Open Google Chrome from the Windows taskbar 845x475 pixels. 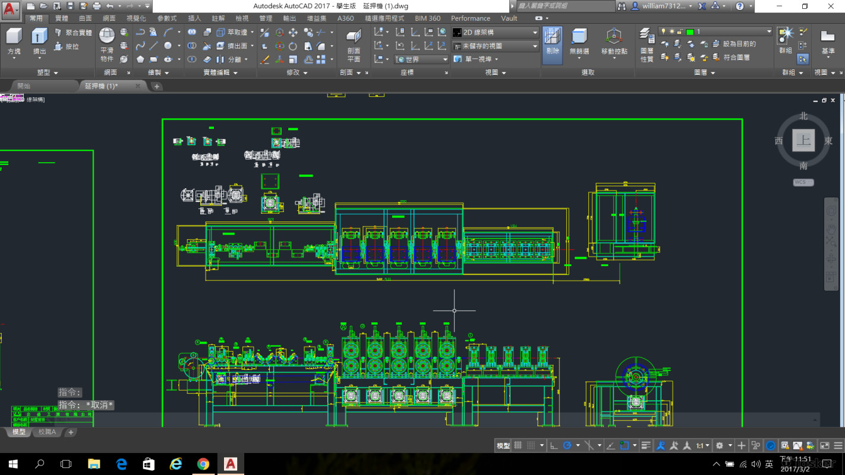(203, 464)
